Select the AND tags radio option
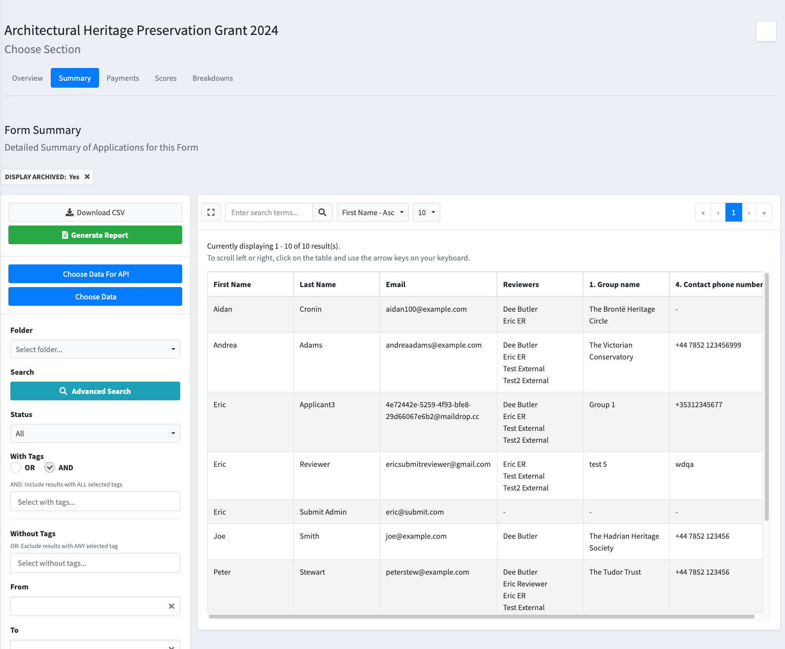Image resolution: width=785 pixels, height=649 pixels. tap(50, 468)
